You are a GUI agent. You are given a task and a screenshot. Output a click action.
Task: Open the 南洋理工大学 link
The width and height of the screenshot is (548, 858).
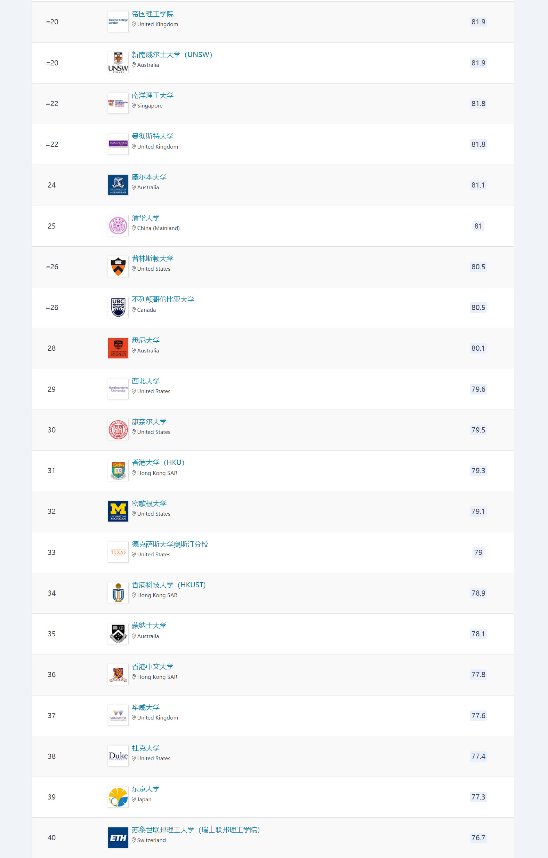pos(152,95)
